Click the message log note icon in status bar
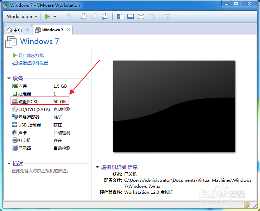260x211 pixels. point(246,205)
